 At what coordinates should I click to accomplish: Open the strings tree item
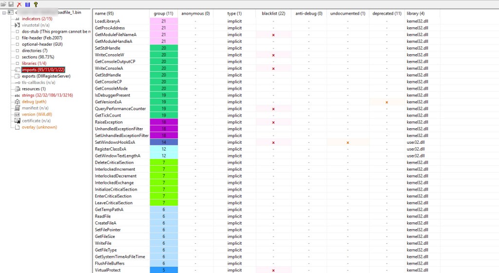click(x=47, y=95)
